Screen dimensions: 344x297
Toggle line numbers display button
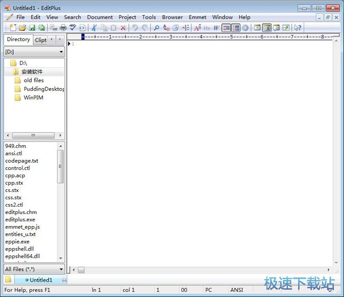coord(236,28)
